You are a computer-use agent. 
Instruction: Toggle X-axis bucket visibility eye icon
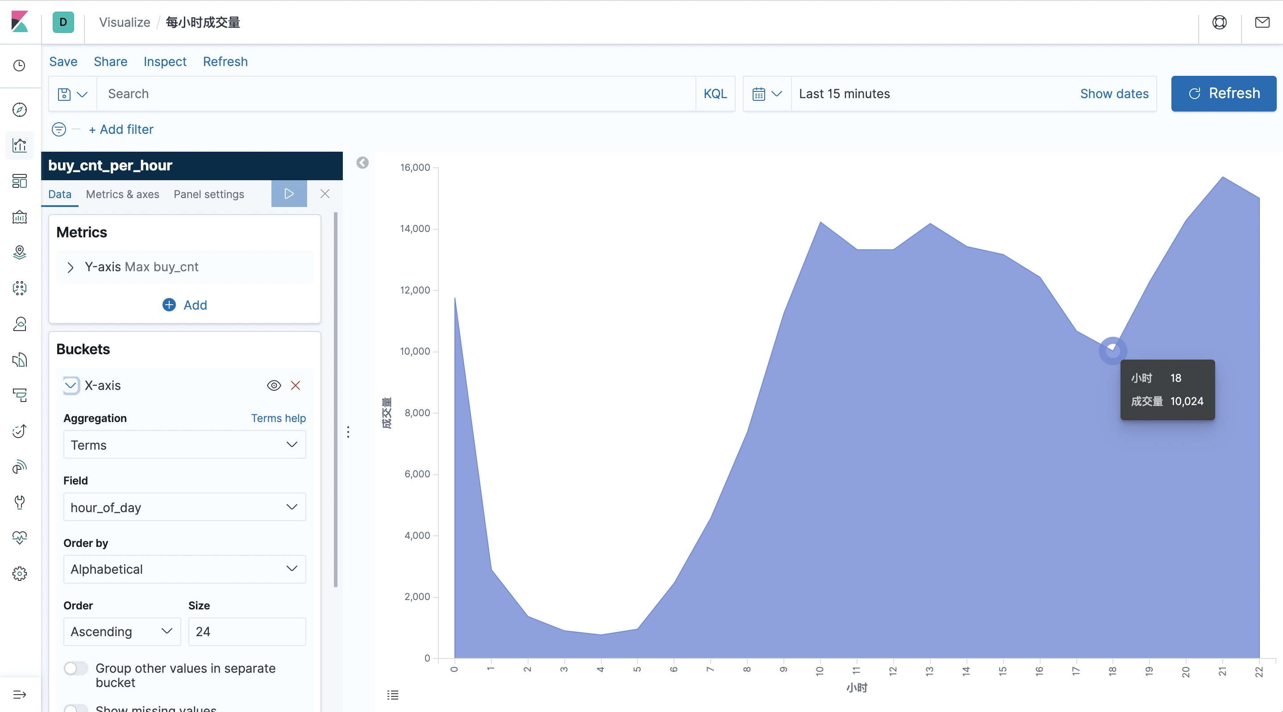274,385
